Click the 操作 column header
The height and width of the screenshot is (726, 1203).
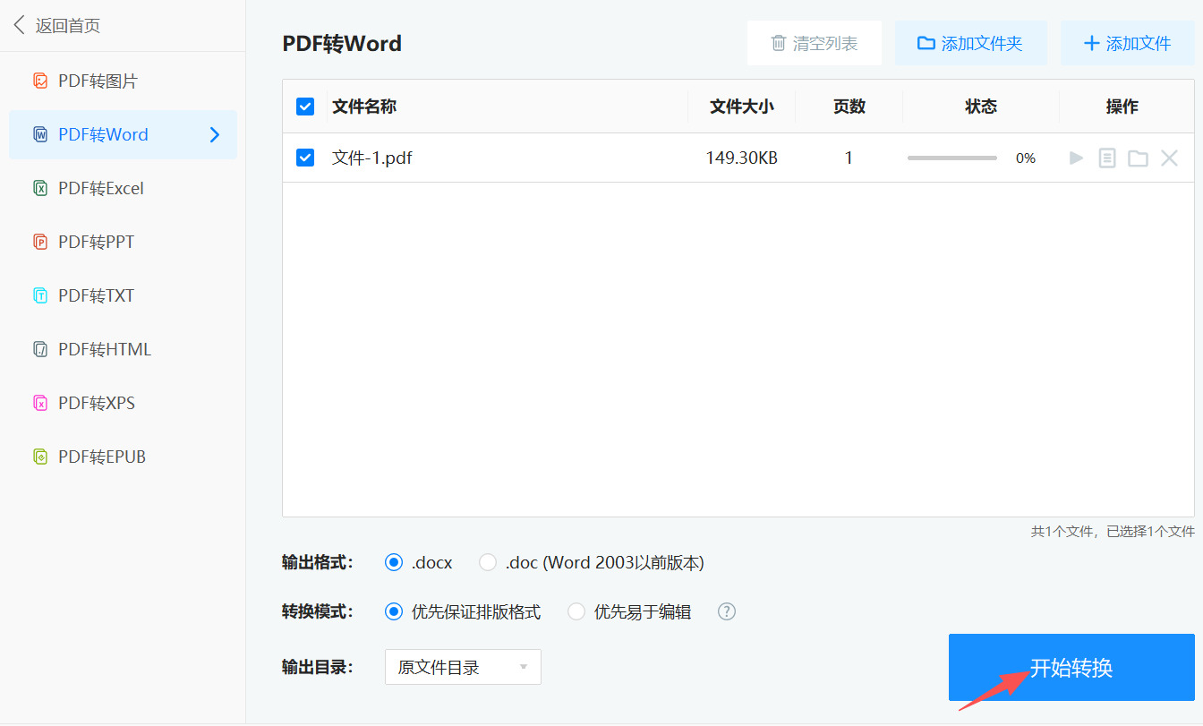[x=1122, y=107]
